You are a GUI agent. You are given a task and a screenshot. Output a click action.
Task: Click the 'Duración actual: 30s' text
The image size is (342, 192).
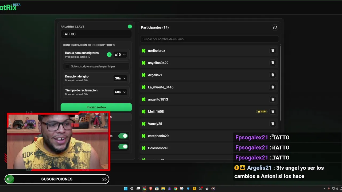(77, 80)
